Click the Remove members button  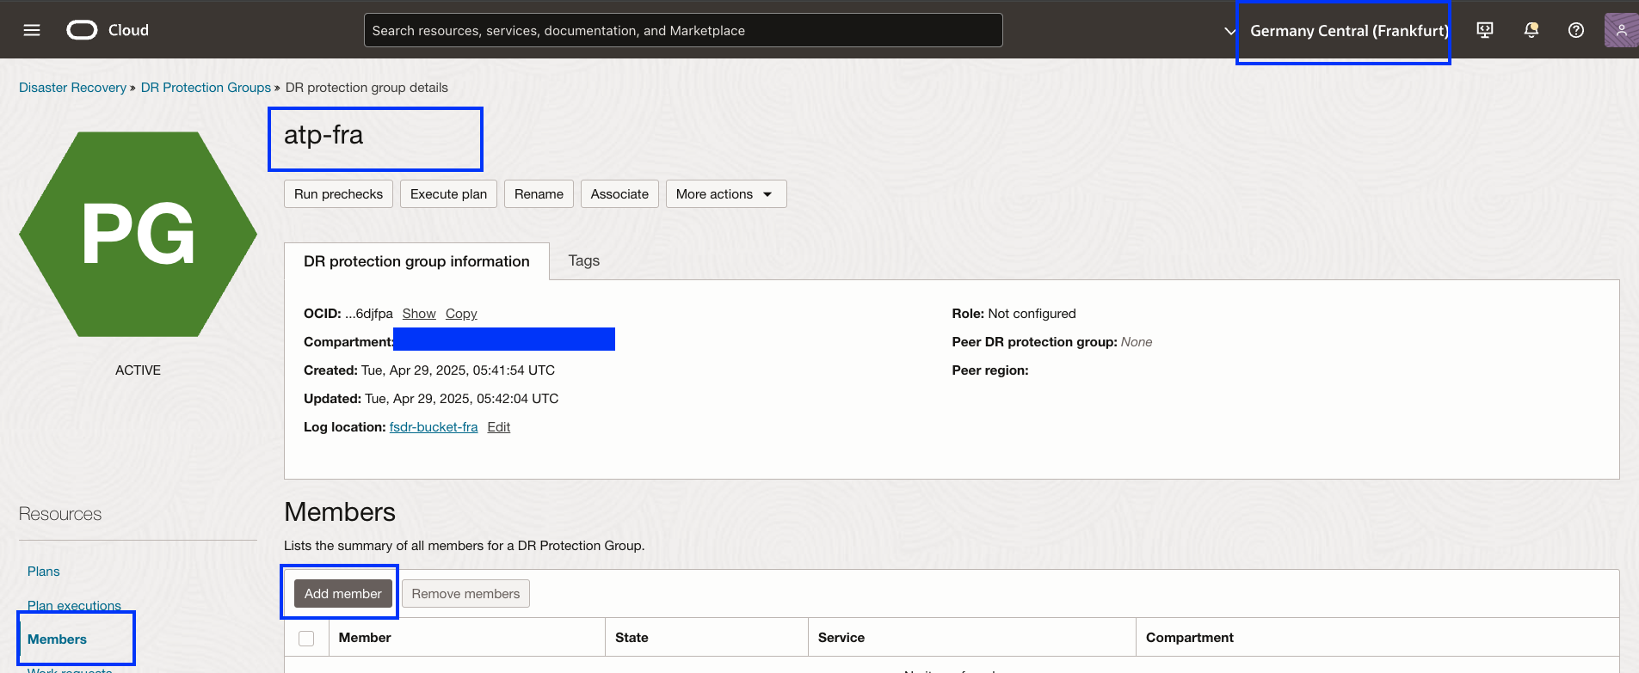tap(465, 594)
